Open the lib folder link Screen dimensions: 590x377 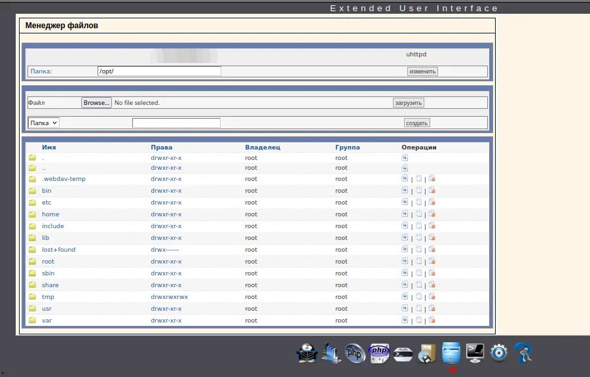[46, 237]
